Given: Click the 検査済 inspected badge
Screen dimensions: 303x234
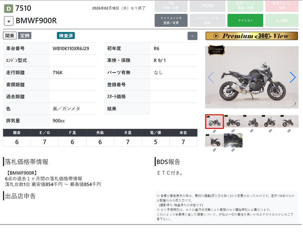Looking at the screenshot, I should click(x=66, y=36).
